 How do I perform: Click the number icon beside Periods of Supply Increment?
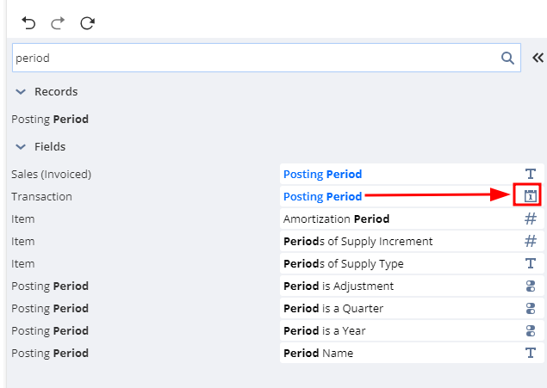pos(531,241)
